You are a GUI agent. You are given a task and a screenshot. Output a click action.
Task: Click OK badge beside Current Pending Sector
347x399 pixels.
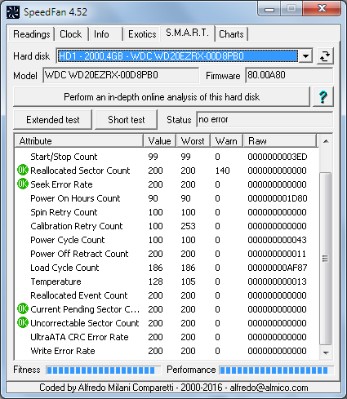coord(23,309)
